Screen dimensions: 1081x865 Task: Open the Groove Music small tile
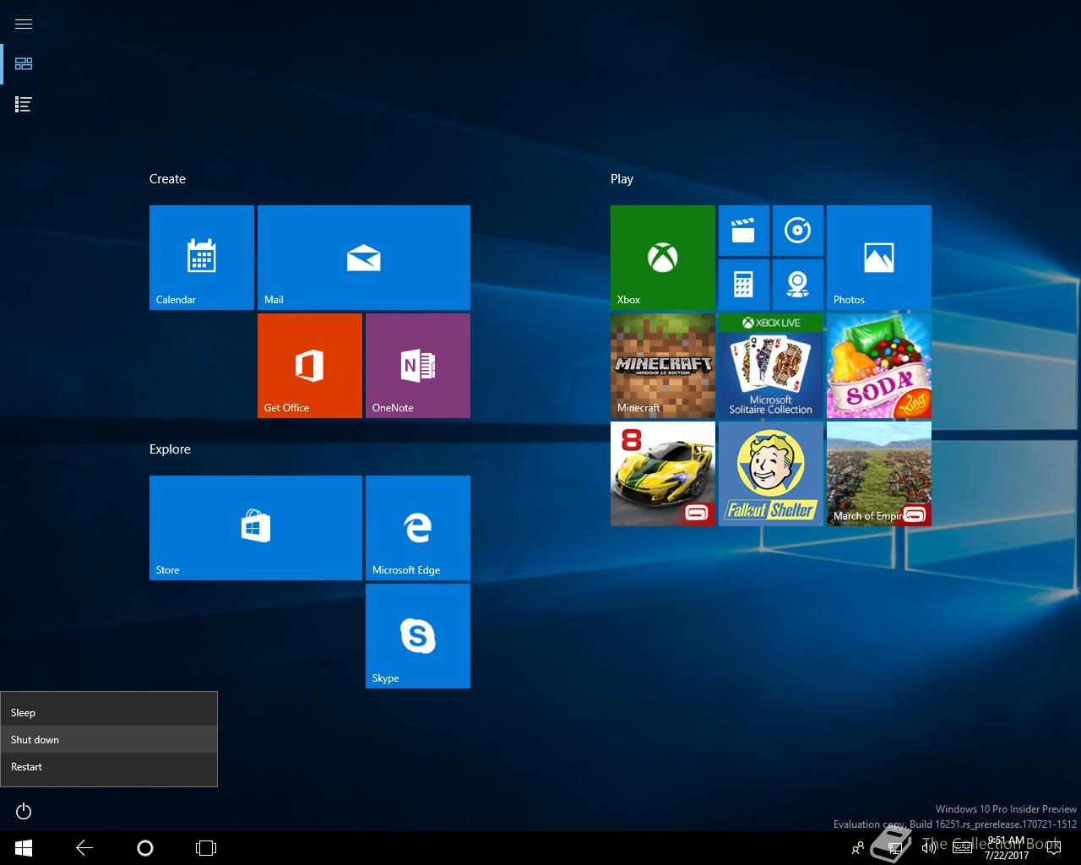pyautogui.click(x=798, y=231)
